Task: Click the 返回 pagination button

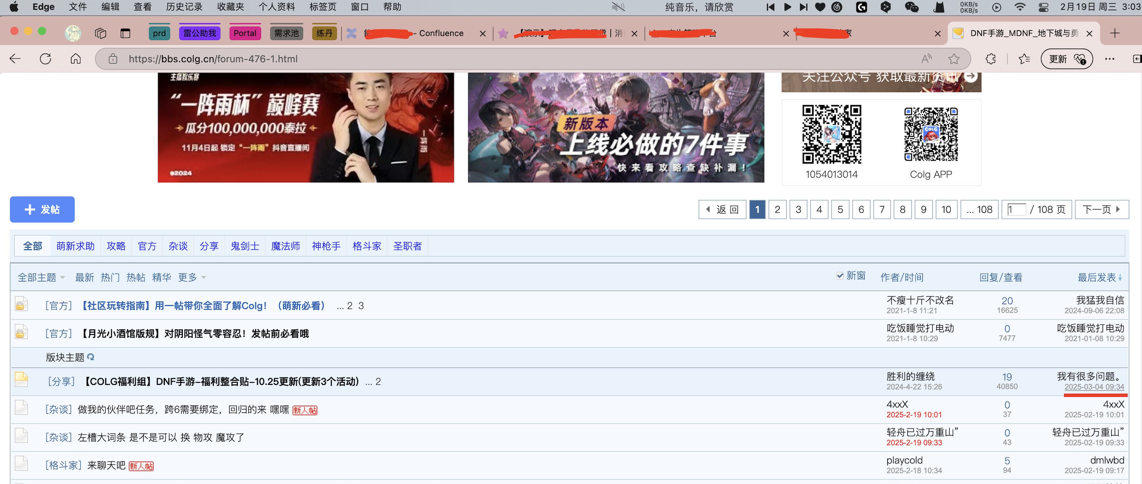Action: pos(722,209)
